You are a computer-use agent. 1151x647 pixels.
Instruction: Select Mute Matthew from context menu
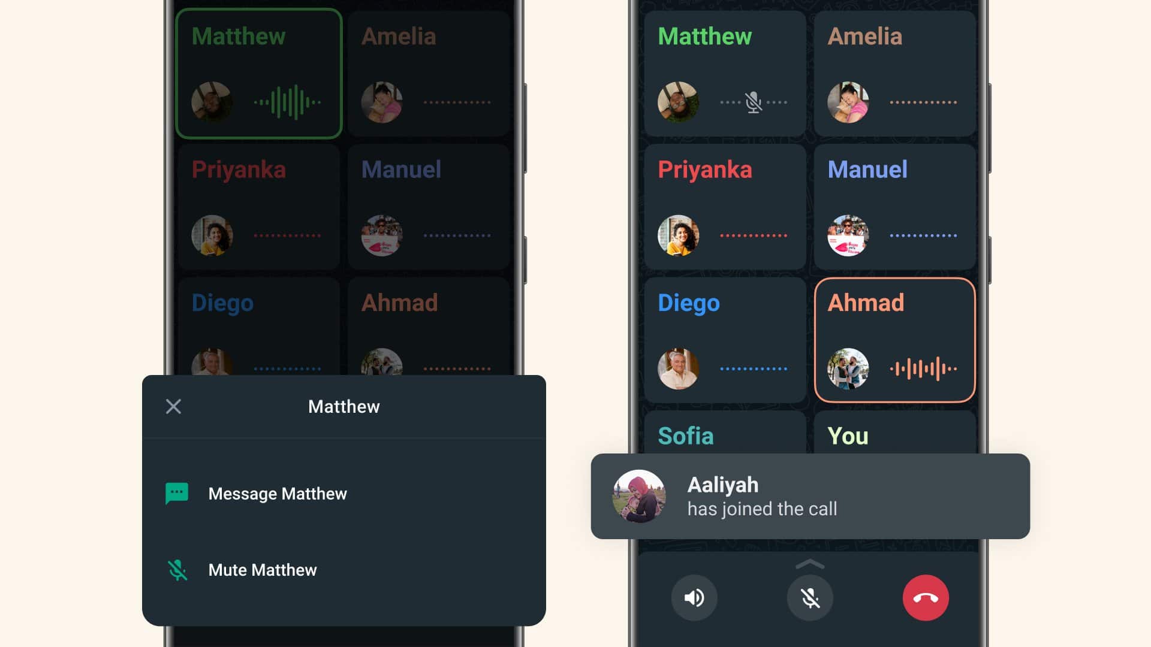[261, 569]
